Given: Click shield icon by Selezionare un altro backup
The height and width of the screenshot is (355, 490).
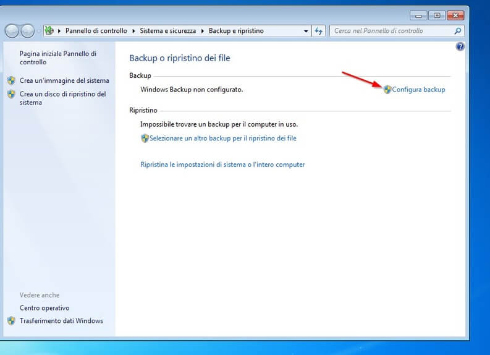Looking at the screenshot, I should coord(145,139).
